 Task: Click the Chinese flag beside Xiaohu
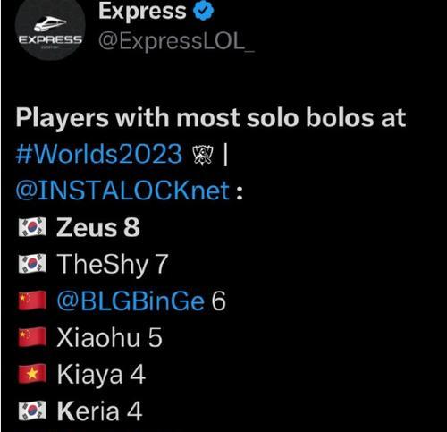(x=32, y=337)
